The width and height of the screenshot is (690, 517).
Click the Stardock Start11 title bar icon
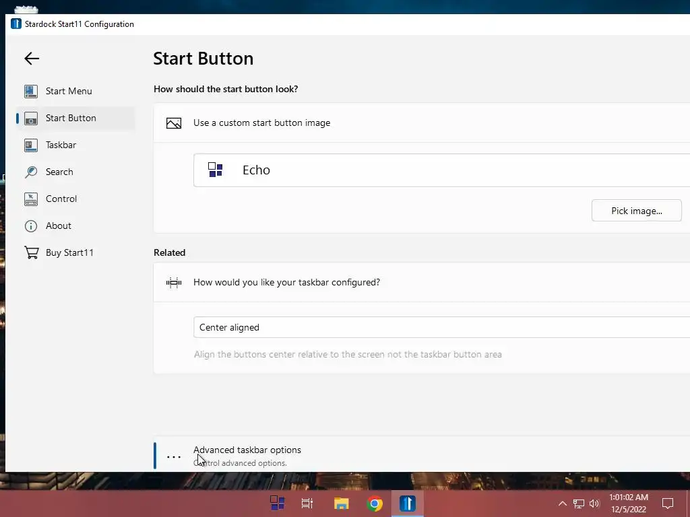(x=16, y=24)
